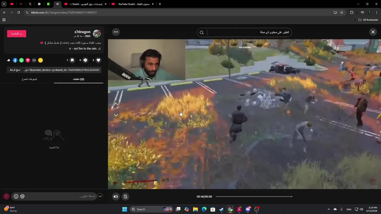Send to friends with red arrow icon
The width and height of the screenshot is (381, 214).
pos(28,60)
